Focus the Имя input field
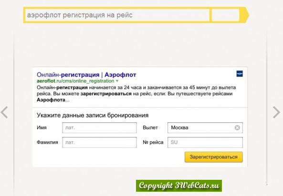The image size is (283, 196). pyautogui.click(x=99, y=128)
